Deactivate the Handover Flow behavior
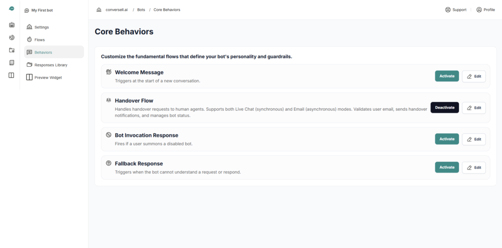 click(445, 107)
